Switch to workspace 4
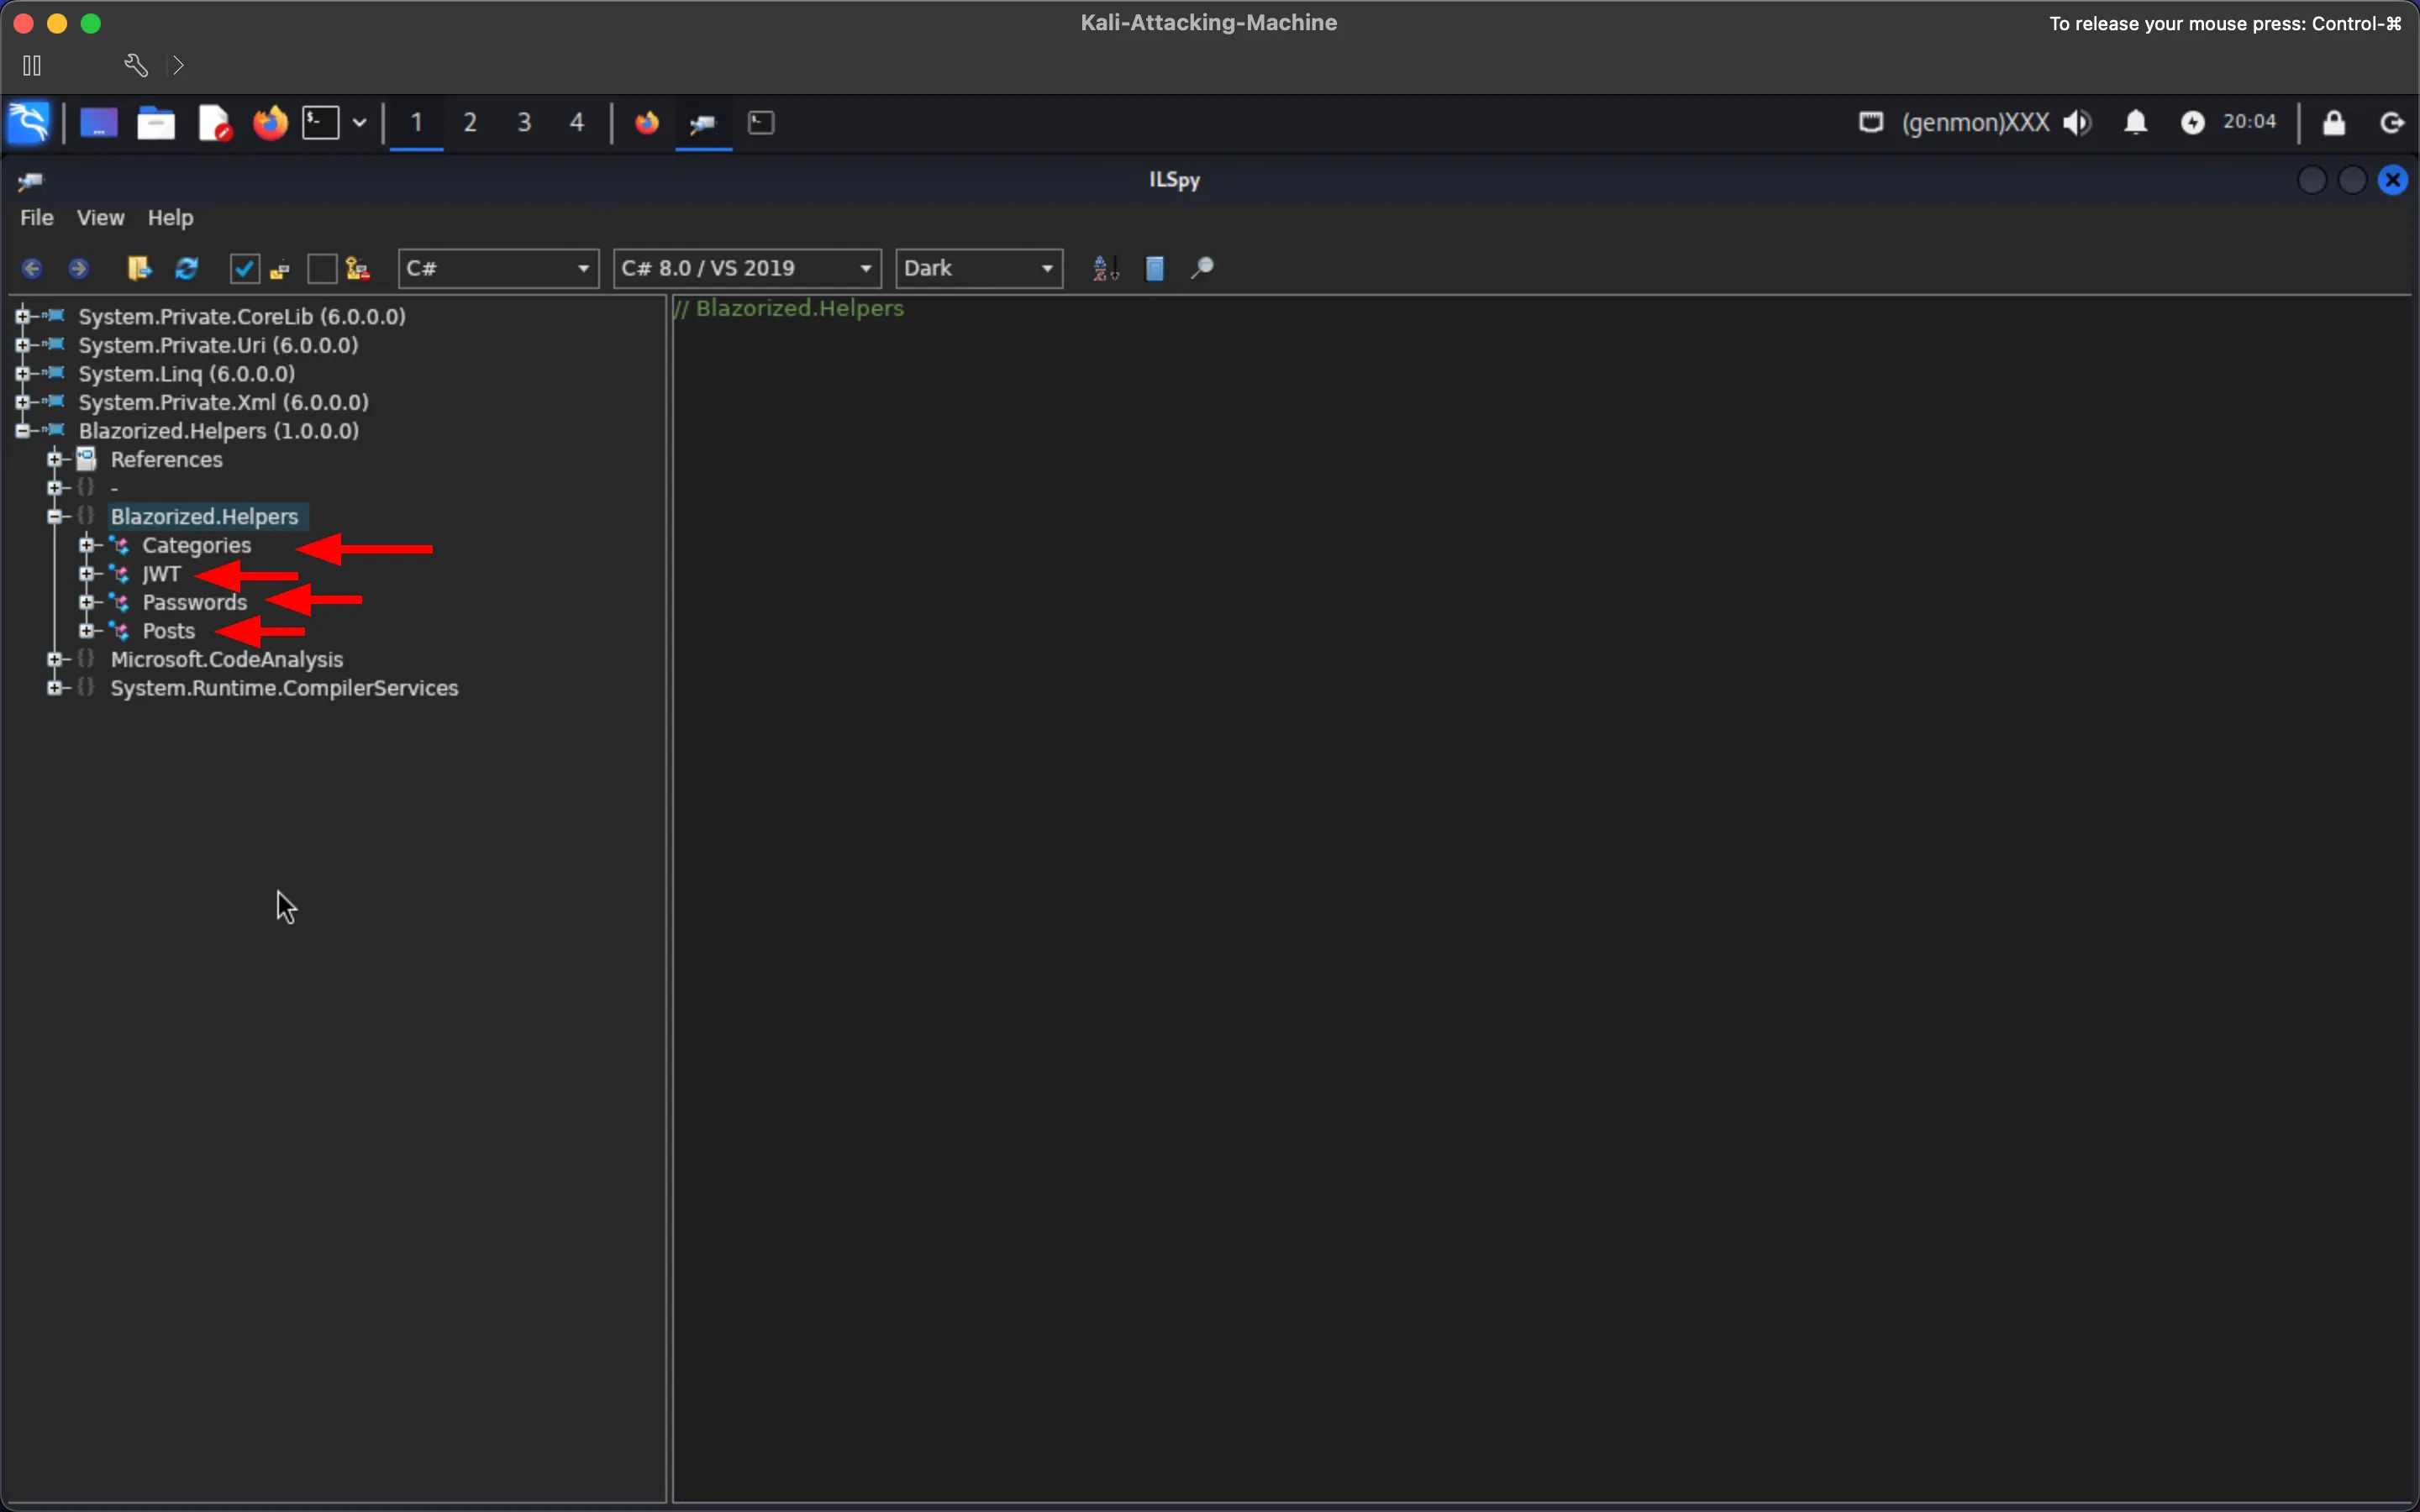The height and width of the screenshot is (1512, 2420). click(x=577, y=123)
